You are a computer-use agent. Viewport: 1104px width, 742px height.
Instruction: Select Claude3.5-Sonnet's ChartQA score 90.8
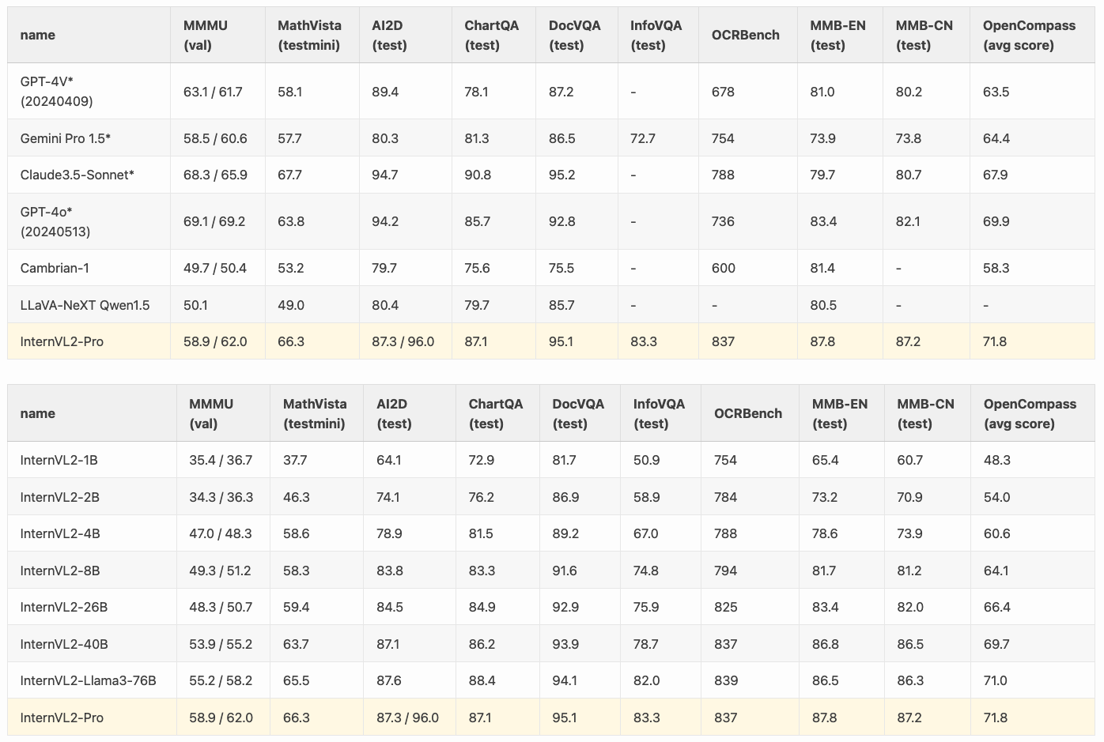(478, 175)
